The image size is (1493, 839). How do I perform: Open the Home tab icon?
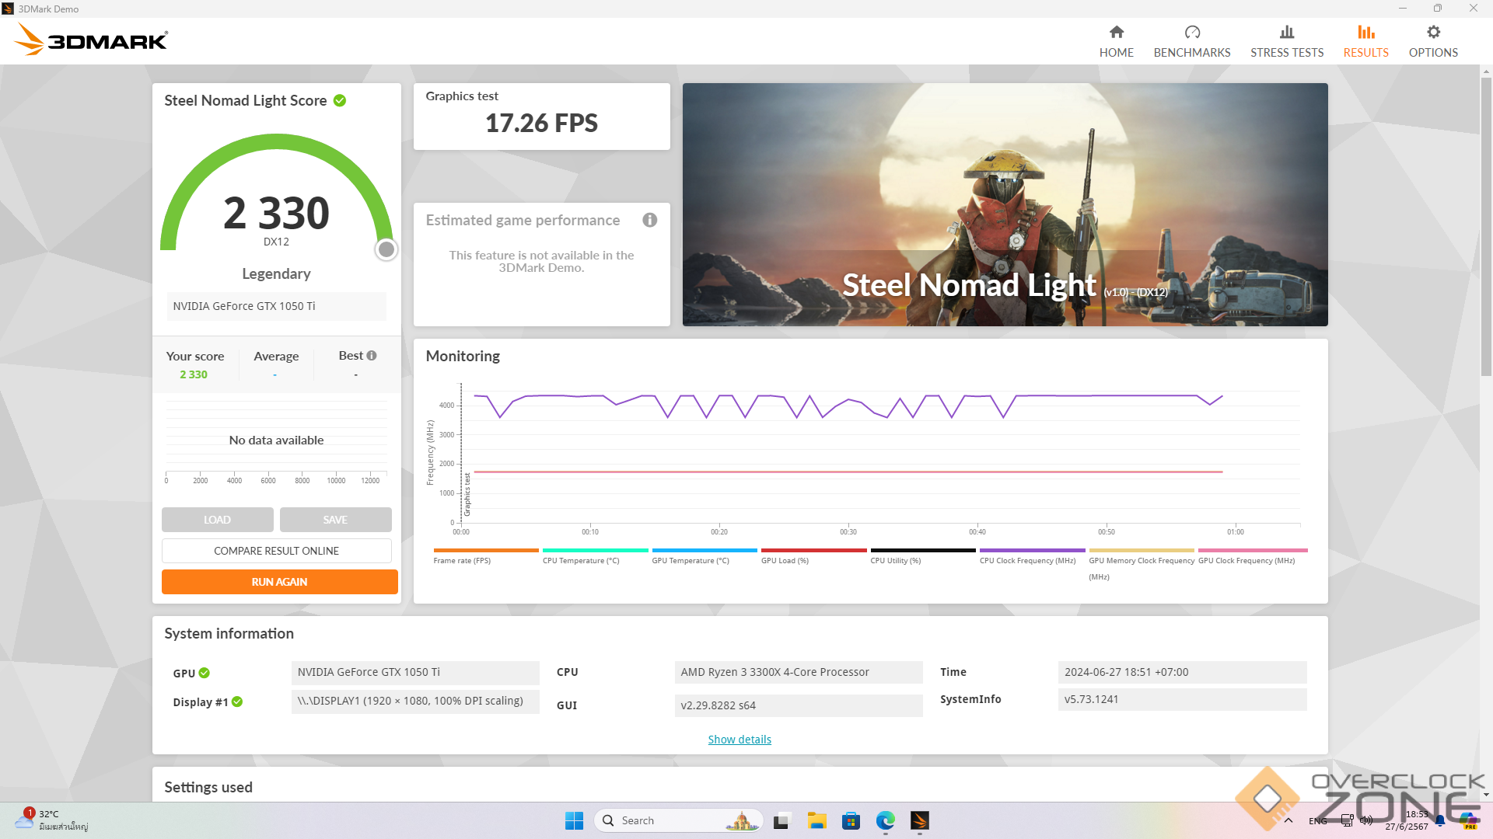coord(1116,33)
